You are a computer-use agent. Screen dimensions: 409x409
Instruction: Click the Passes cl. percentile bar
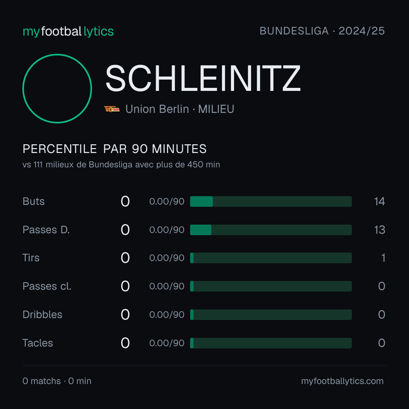(271, 286)
